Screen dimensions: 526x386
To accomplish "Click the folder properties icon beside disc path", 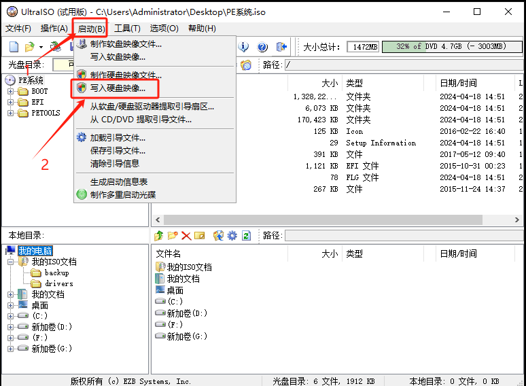I will pyautogui.click(x=246, y=65).
